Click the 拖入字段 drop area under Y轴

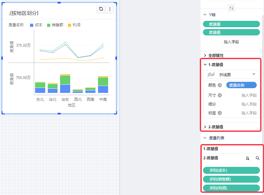pyautogui.click(x=231, y=42)
